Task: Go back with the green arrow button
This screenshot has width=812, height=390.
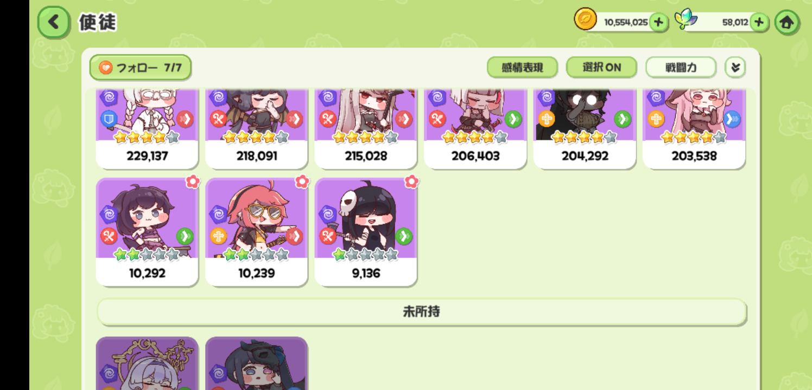Action: coord(54,22)
